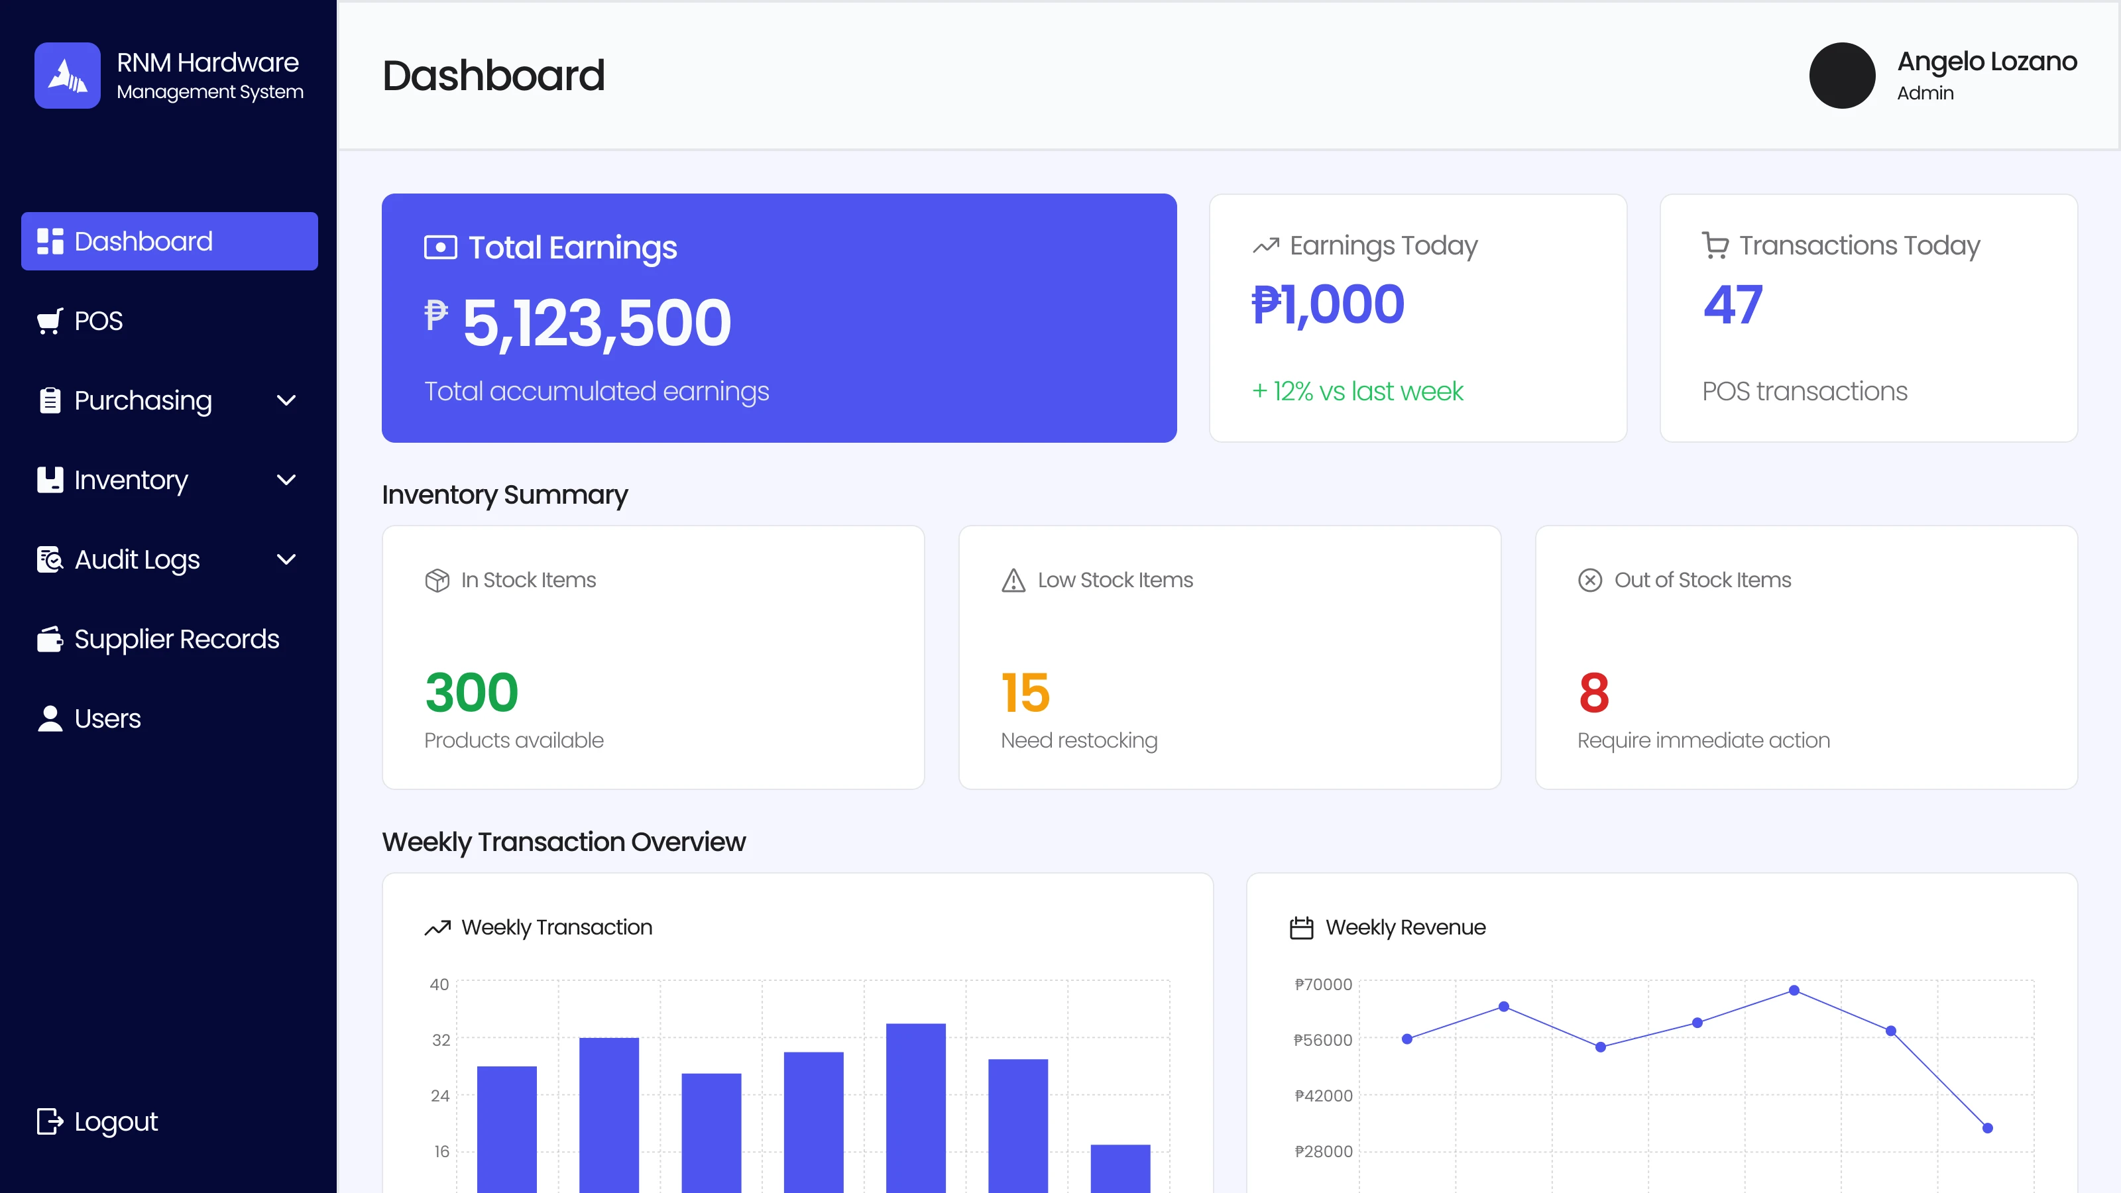This screenshot has height=1193, width=2121.
Task: Click the ₱70000 axis label
Action: (x=1323, y=985)
